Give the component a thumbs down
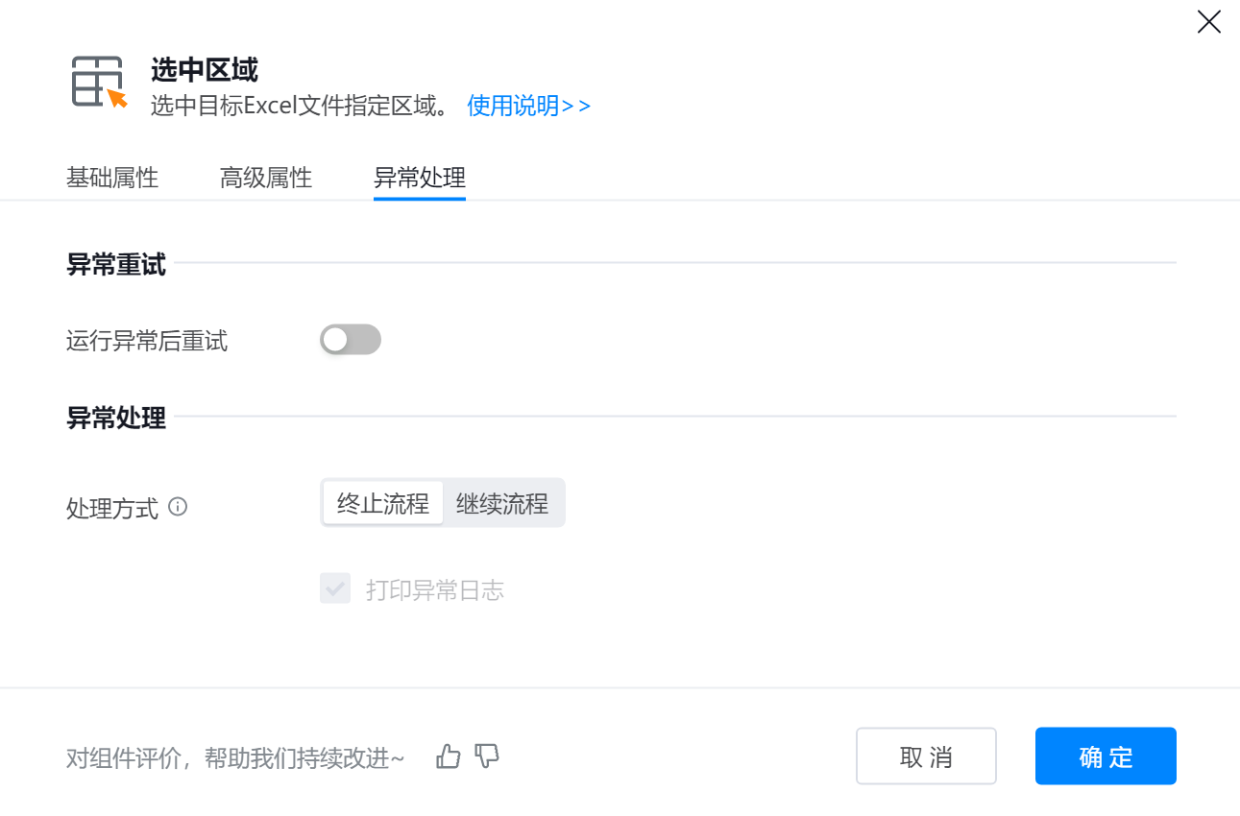1240x816 pixels. [488, 756]
